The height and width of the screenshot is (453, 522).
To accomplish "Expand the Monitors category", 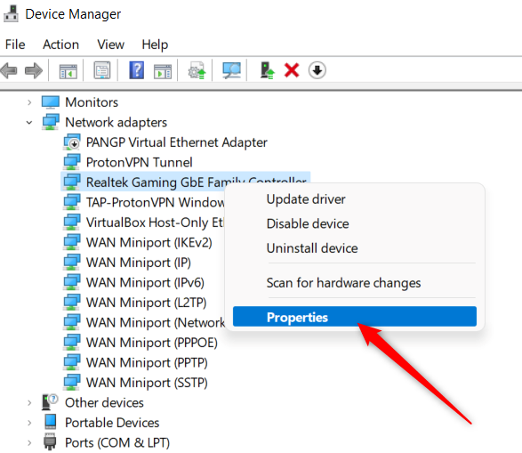I will [29, 102].
